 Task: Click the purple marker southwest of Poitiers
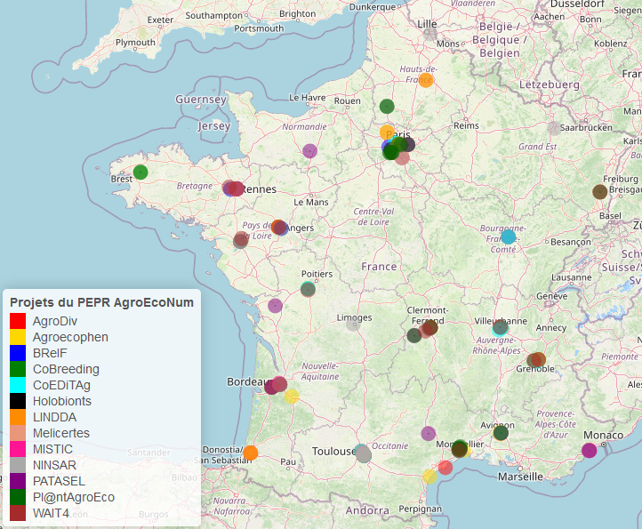tap(275, 306)
